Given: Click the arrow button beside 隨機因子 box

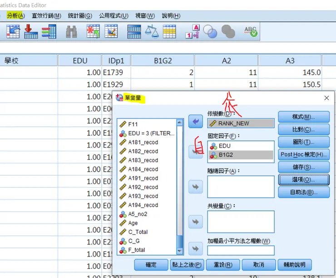Looking at the screenshot, I should click(x=195, y=187).
